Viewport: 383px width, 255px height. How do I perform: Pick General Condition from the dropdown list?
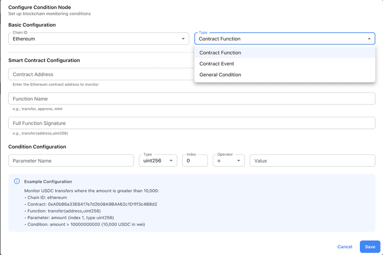coord(220,75)
